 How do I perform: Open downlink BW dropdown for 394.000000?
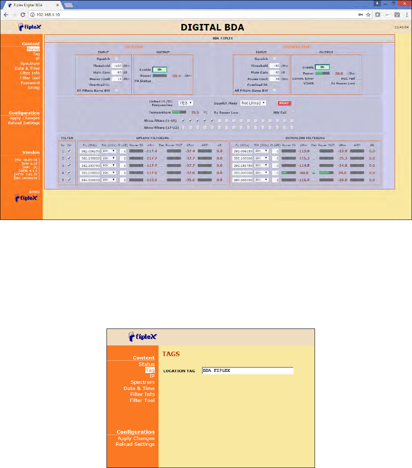click(261, 180)
